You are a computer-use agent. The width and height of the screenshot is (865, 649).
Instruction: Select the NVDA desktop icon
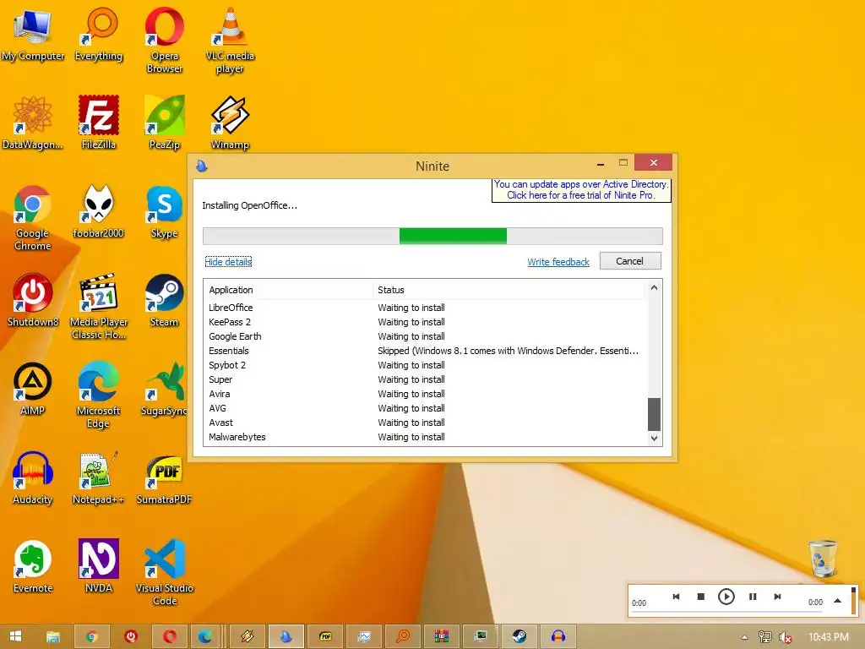(99, 567)
